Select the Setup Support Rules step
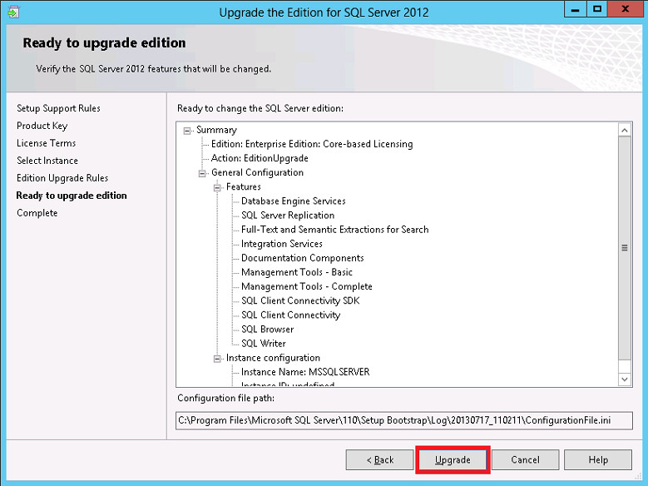This screenshot has width=648, height=486. point(59,108)
